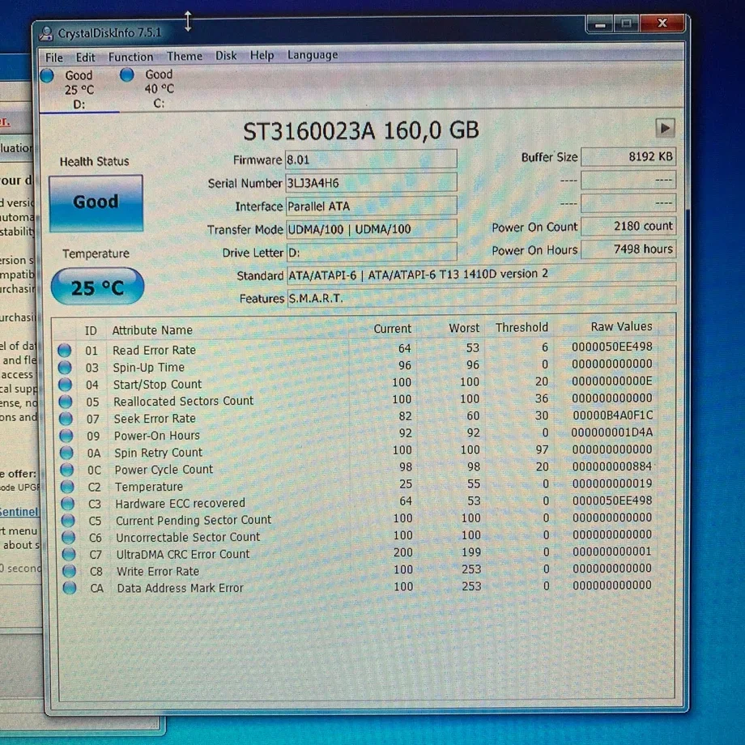Click the Transfer Mode field

(x=372, y=229)
